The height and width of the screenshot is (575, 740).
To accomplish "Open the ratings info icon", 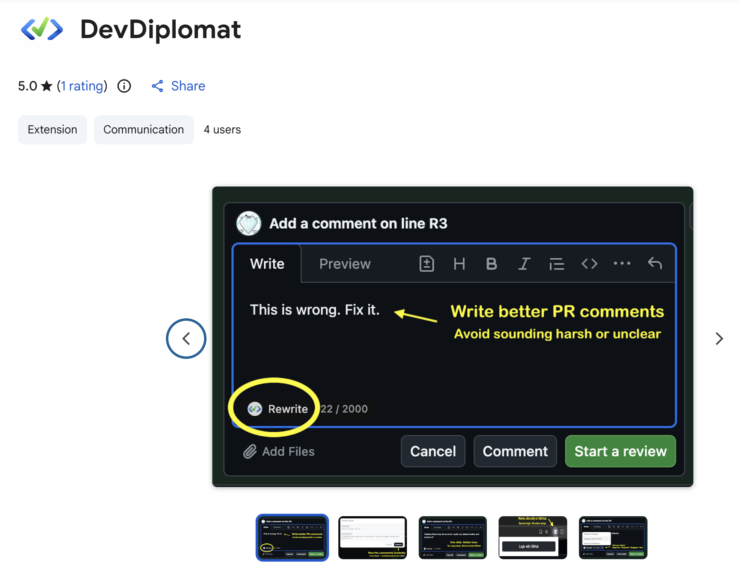I will click(x=124, y=86).
